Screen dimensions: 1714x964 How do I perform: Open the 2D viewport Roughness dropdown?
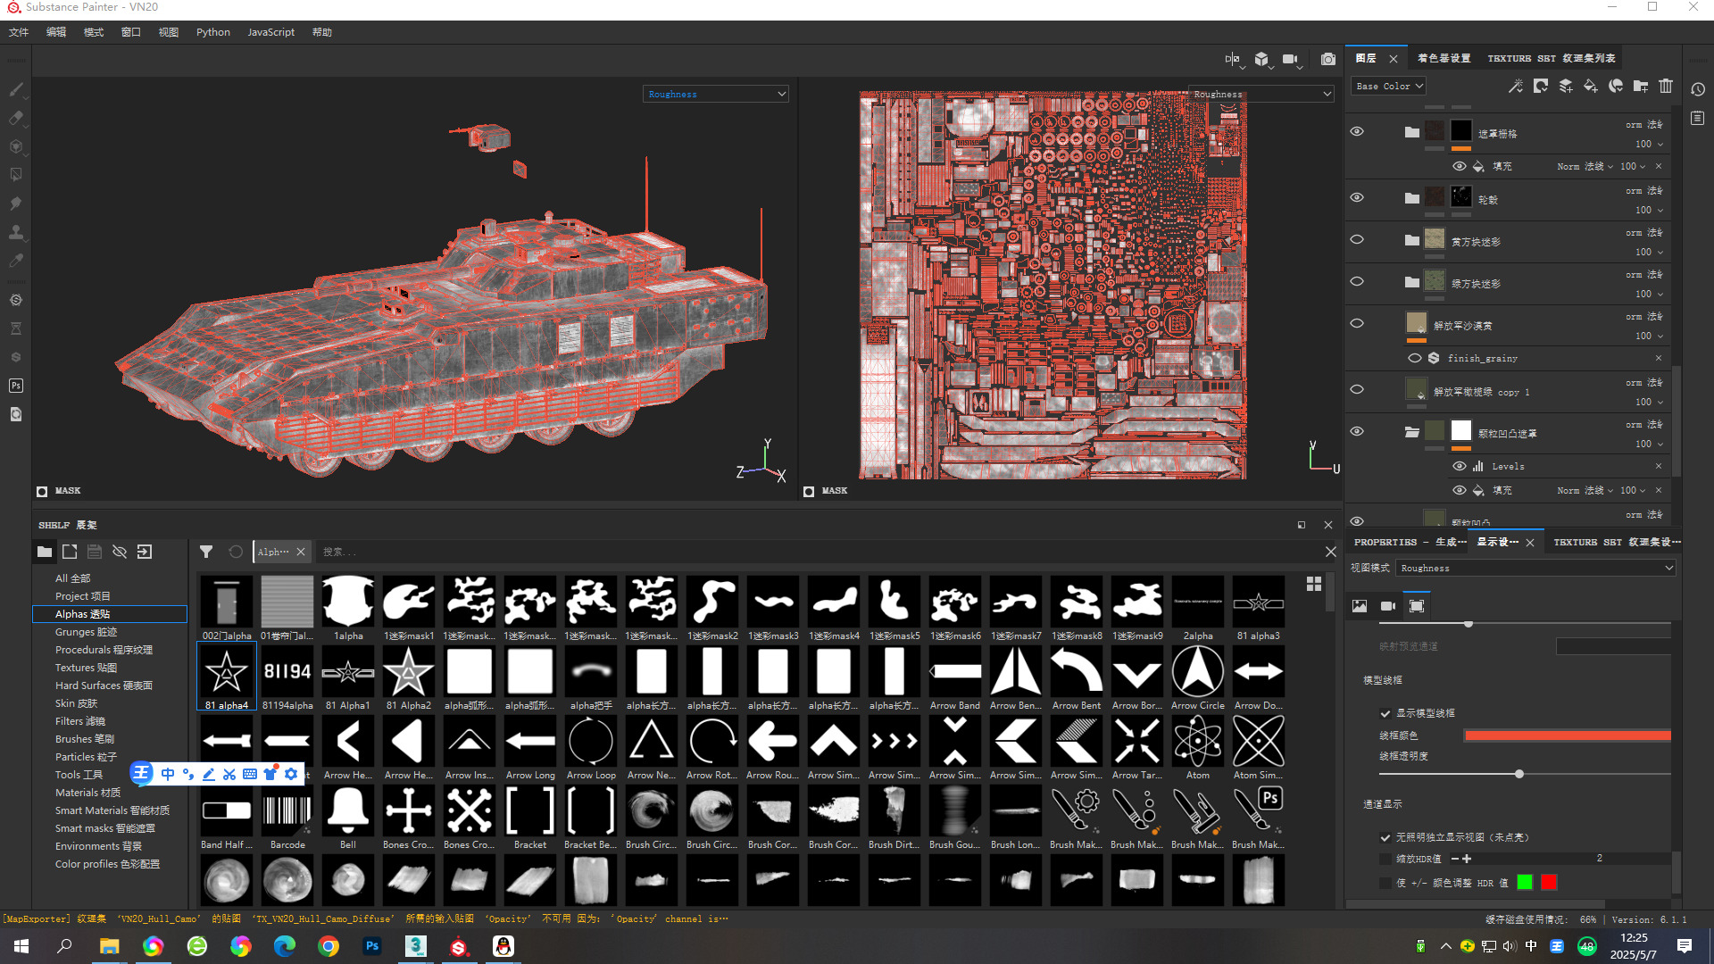point(1261,94)
